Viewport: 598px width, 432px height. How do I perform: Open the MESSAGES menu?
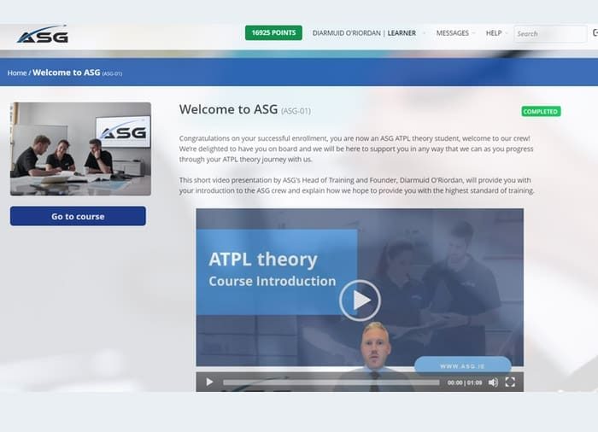point(452,33)
